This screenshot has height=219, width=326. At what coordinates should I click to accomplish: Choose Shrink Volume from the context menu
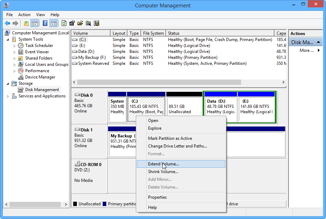tap(163, 172)
